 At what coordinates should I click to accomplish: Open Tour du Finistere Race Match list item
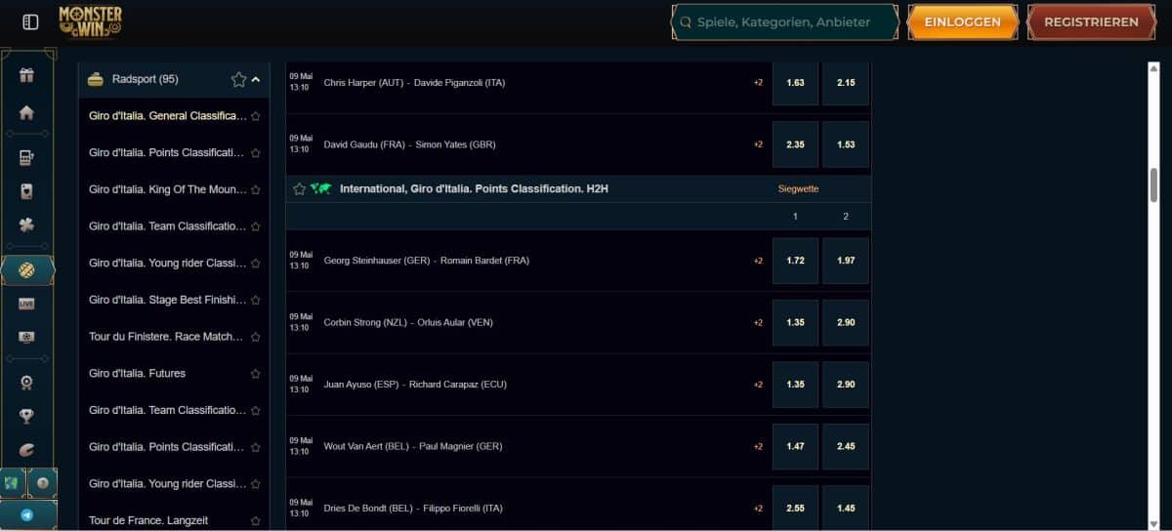[167, 337]
